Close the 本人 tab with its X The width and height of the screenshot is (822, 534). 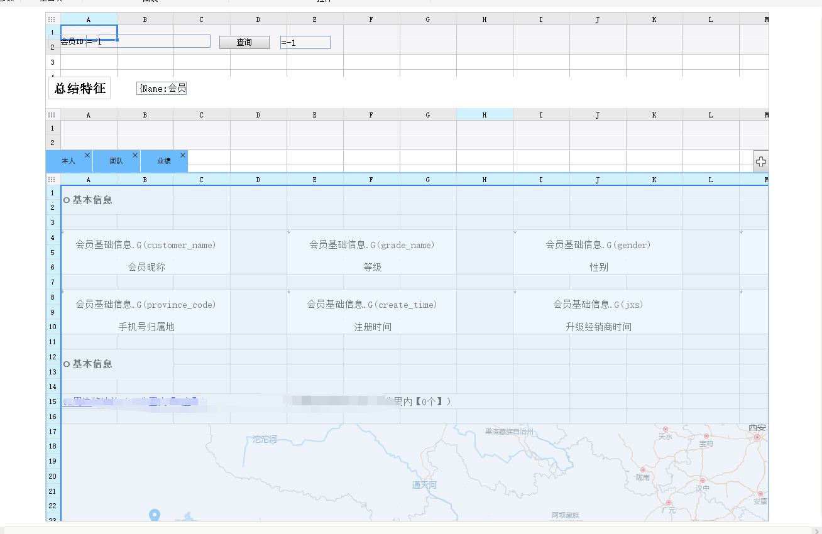pyautogui.click(x=87, y=155)
